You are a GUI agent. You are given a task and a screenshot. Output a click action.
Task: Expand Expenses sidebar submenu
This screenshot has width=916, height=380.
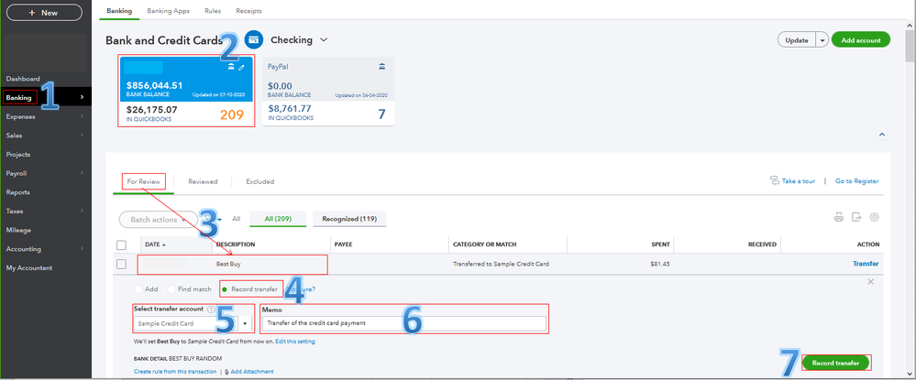[x=82, y=116]
